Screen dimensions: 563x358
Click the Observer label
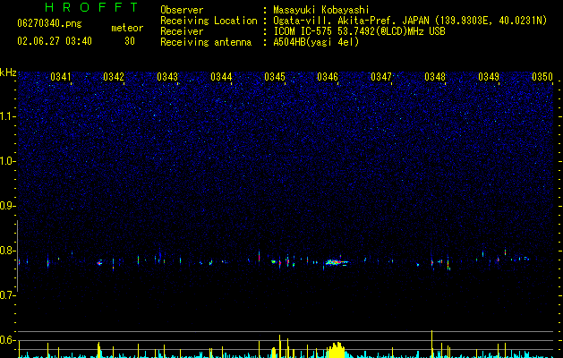tap(182, 10)
